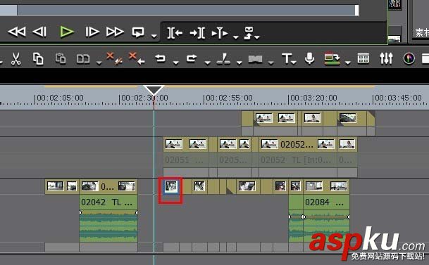Click the 02084 volume rubber band keyframe

click(x=303, y=217)
